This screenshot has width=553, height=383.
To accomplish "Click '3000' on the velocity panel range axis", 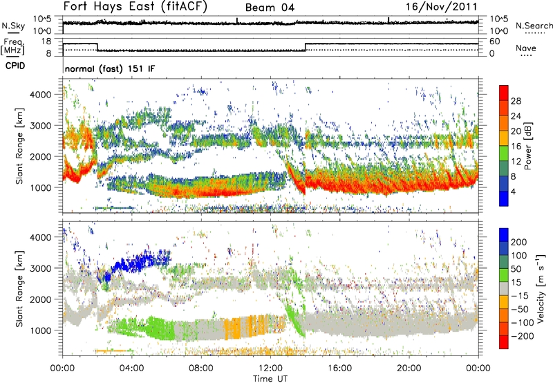I will 40,268.
